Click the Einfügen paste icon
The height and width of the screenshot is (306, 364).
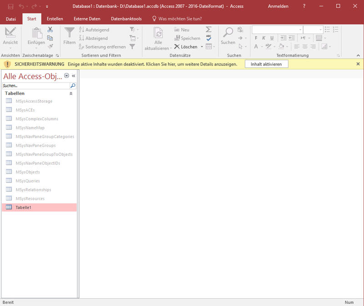[36, 33]
